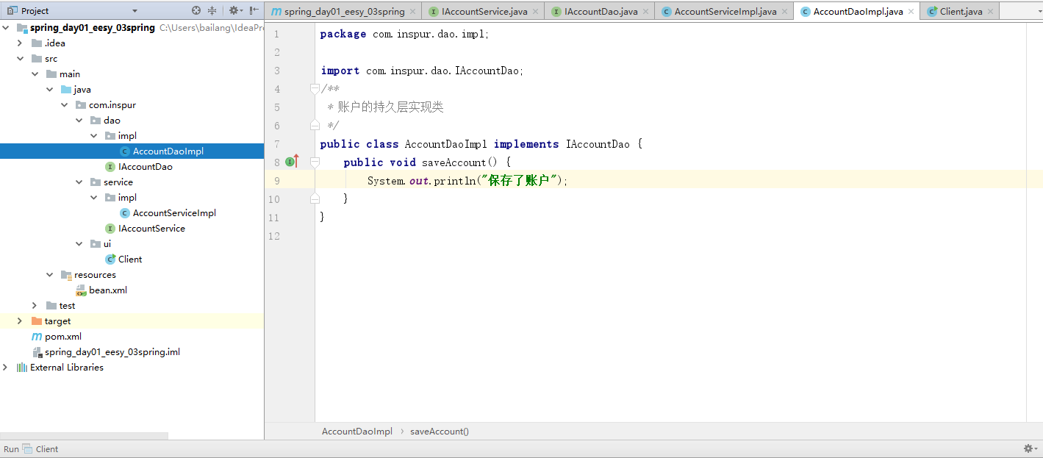Open Run panel gear settings icon
The height and width of the screenshot is (458, 1043).
click(1031, 448)
